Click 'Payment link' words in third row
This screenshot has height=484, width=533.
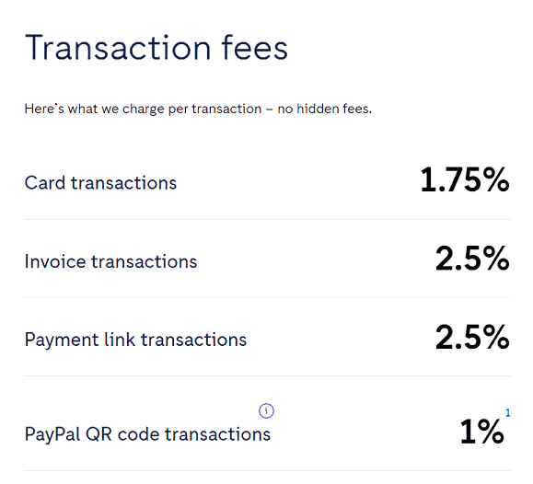(79, 340)
